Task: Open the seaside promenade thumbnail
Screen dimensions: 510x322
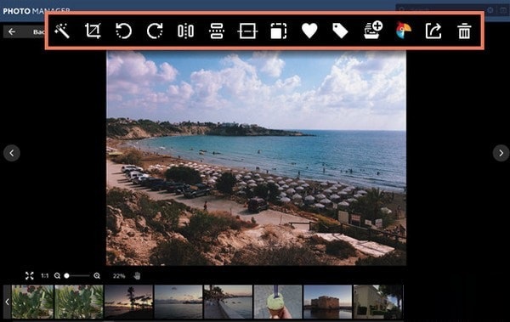Action: click(x=228, y=302)
